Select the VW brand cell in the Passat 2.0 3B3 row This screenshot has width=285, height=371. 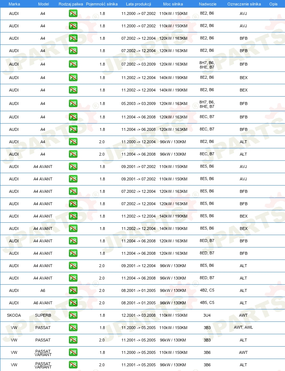[14, 340]
